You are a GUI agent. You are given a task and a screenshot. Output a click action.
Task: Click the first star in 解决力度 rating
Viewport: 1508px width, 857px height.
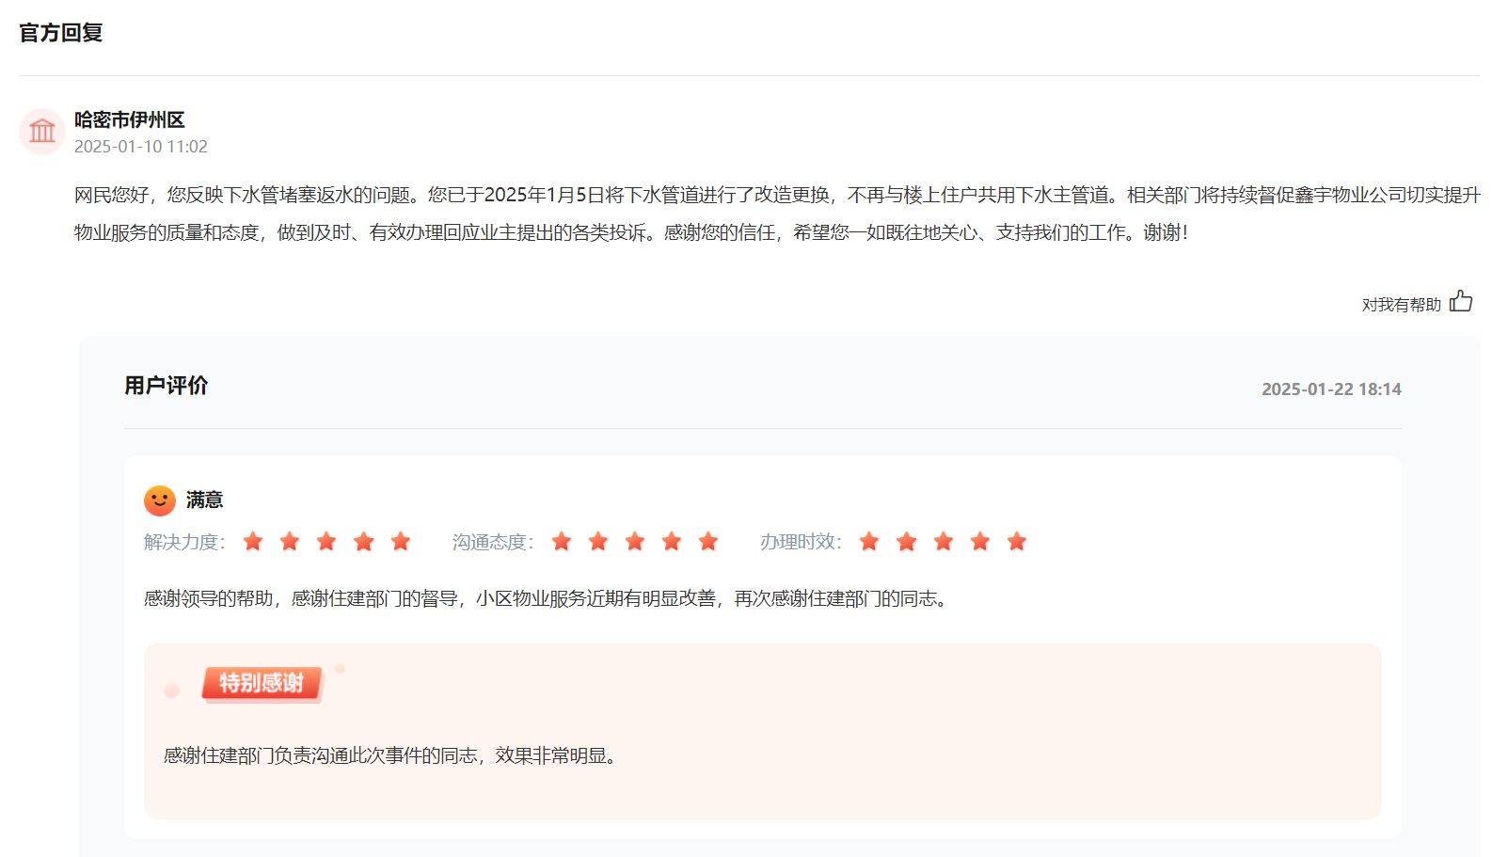point(253,542)
